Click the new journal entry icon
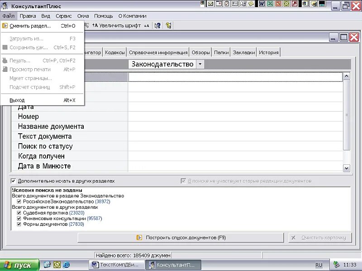 (x=243, y=4)
